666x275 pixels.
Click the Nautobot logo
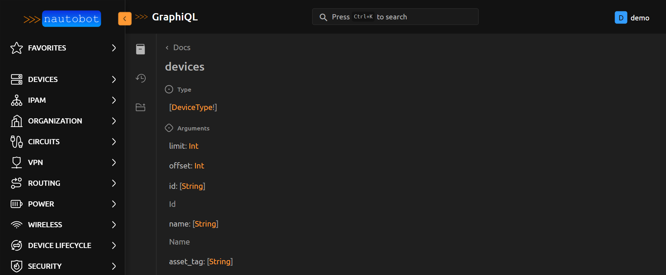point(62,19)
